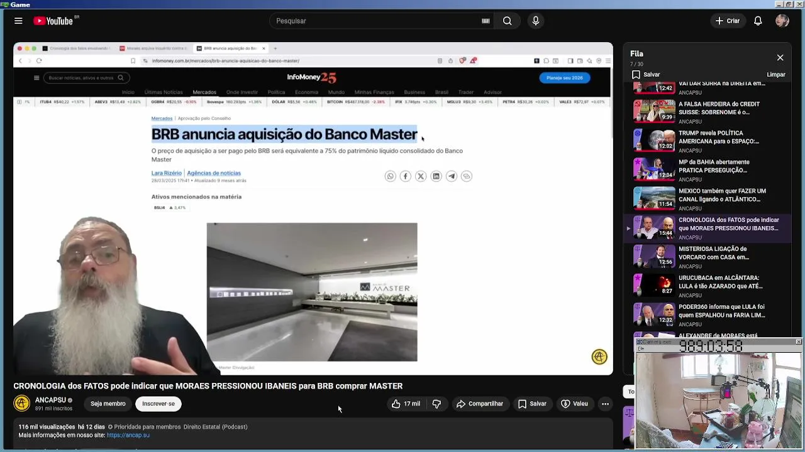Image resolution: width=805 pixels, height=452 pixels.
Task: Open the on-screen keyboard icon in search box
Action: pos(486,21)
